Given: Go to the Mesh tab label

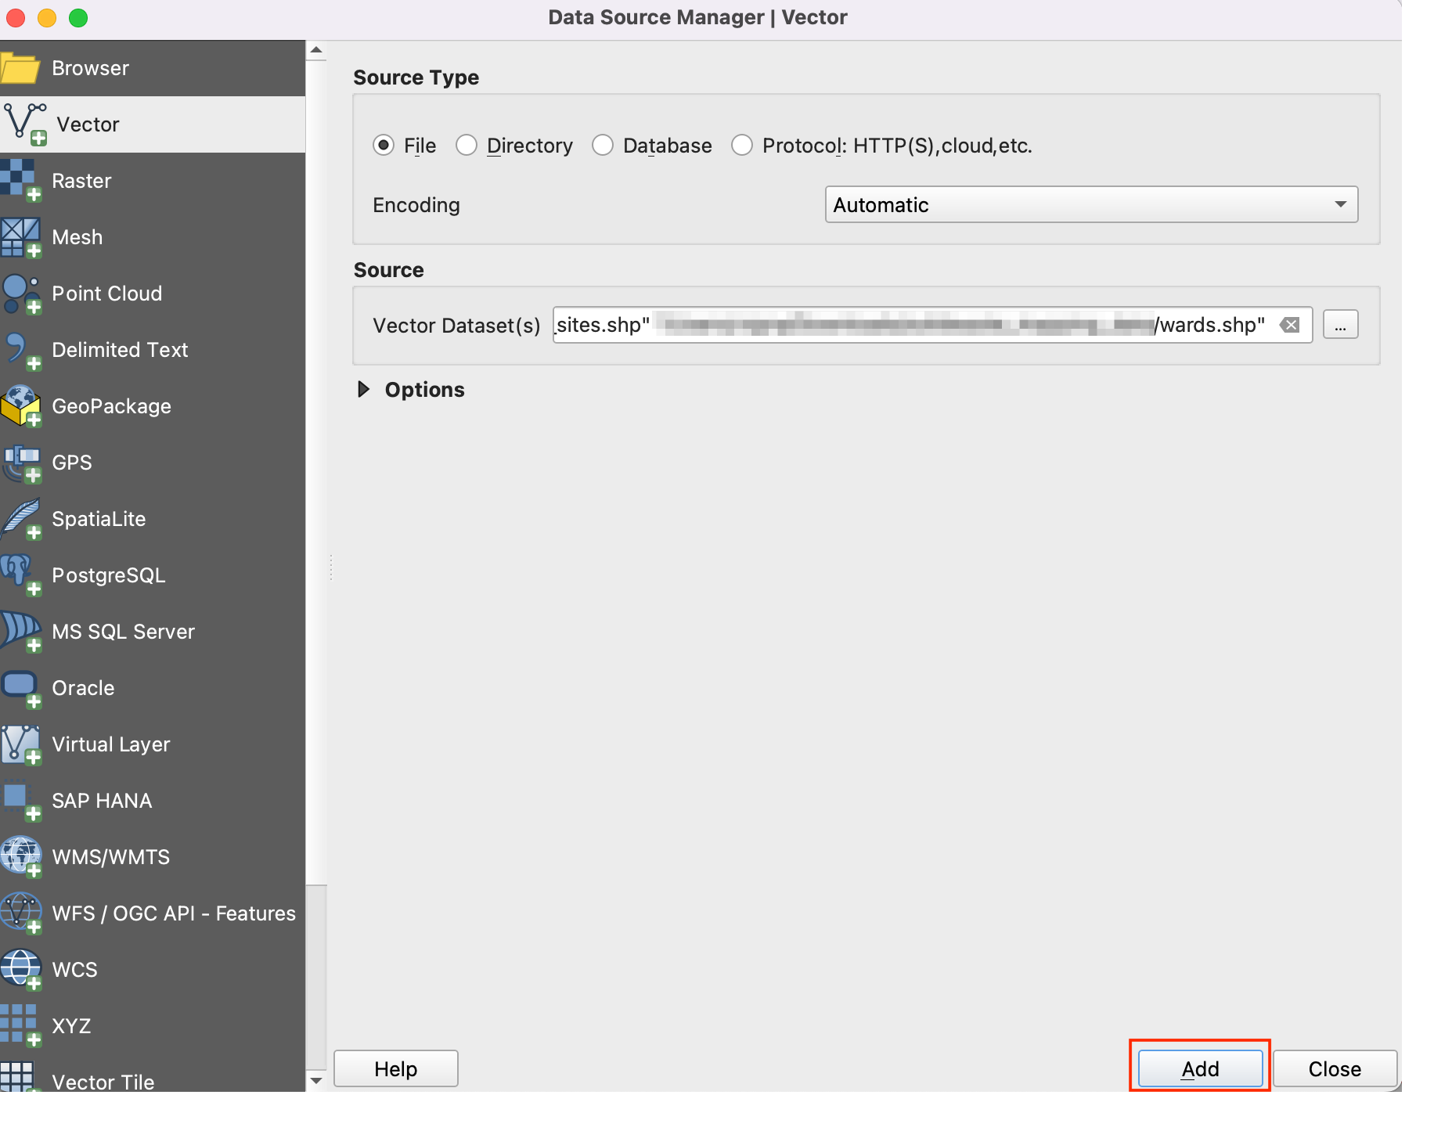Looking at the screenshot, I should pos(77,237).
